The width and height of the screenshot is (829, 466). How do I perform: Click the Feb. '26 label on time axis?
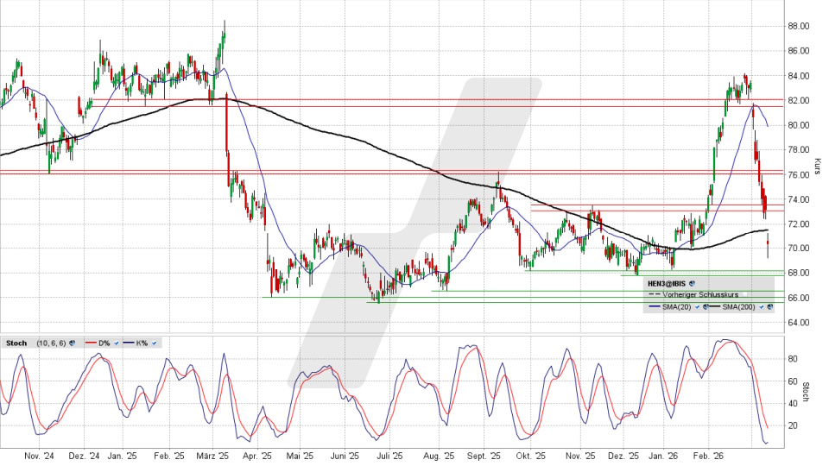(711, 455)
